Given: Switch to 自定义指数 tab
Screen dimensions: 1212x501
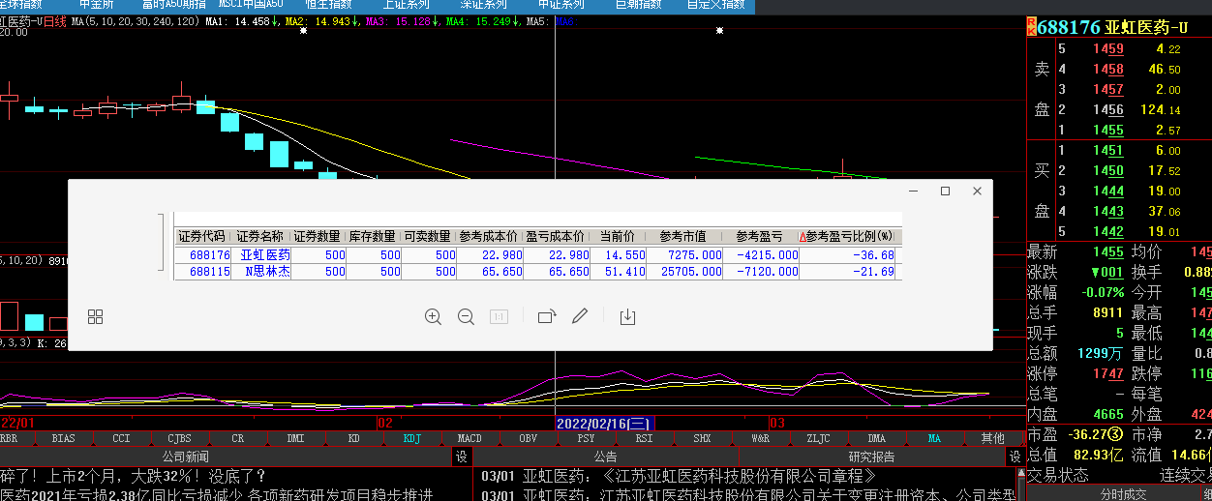Looking at the screenshot, I should pyautogui.click(x=716, y=5).
